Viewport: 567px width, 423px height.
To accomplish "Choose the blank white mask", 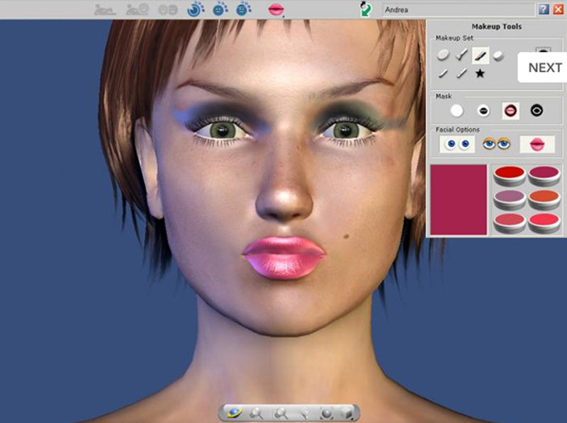I will pyautogui.click(x=456, y=111).
